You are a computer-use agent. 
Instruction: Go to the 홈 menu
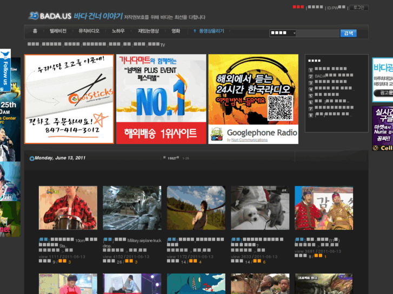35,31
